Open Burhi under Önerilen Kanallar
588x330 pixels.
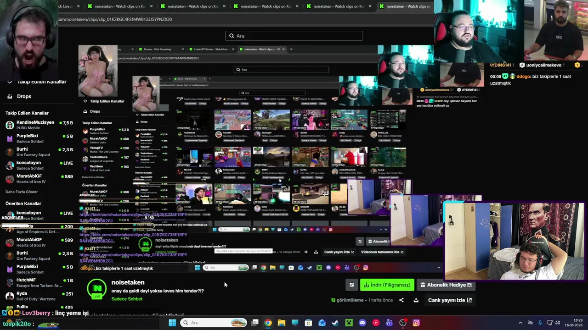tap(22, 253)
